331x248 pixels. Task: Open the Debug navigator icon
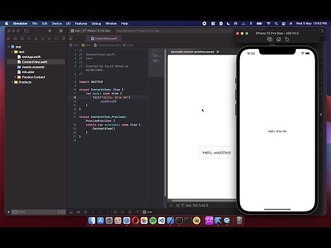[x=50, y=39]
